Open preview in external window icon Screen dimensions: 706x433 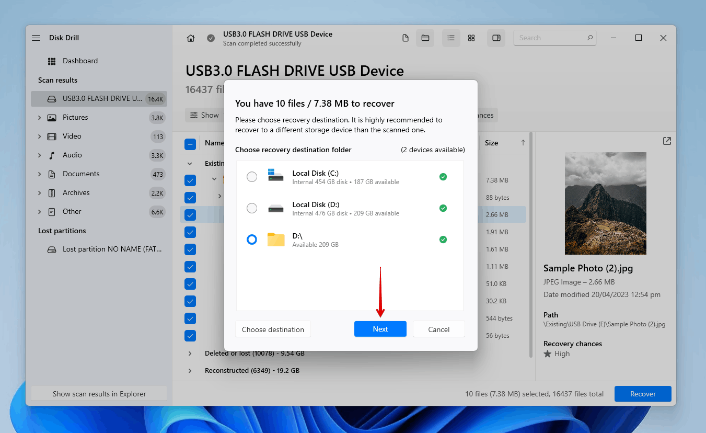667,141
